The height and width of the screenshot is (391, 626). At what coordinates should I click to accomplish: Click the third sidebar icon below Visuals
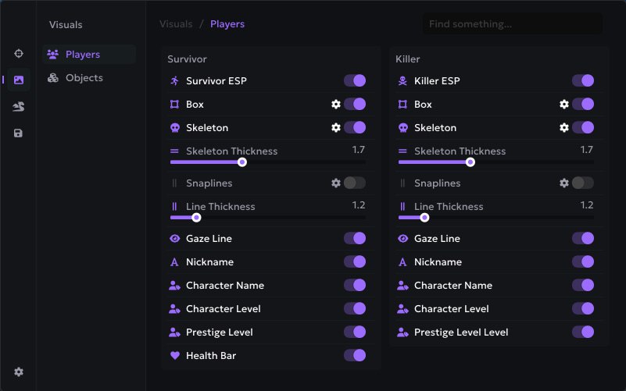(19, 106)
